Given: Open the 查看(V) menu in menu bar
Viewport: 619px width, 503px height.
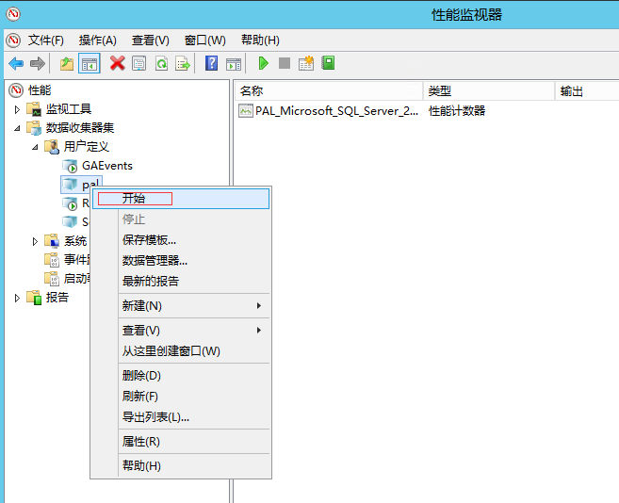Looking at the screenshot, I should click(151, 40).
